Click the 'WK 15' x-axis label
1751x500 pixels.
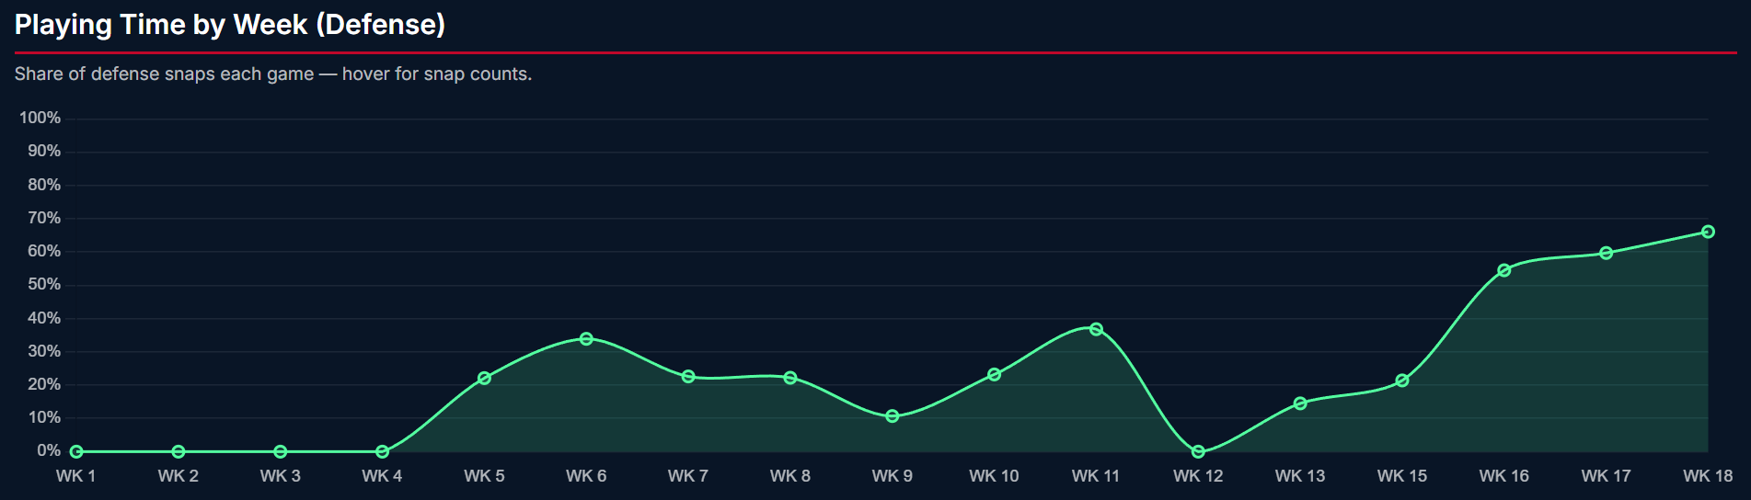1402,476
